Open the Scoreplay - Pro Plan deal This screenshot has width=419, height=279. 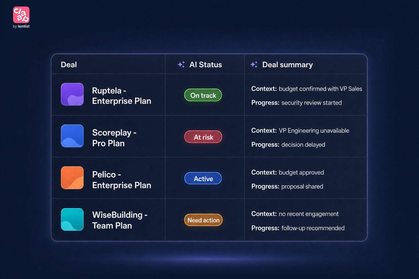pyautogui.click(x=114, y=138)
